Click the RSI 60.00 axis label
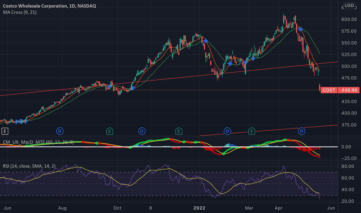Viewport: 361px width, 213px height. [x=347, y=178]
